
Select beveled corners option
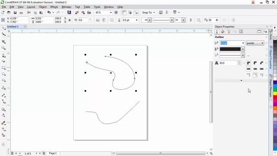click(x=261, y=63)
